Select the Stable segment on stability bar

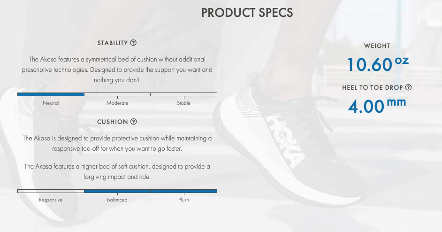coord(184,94)
